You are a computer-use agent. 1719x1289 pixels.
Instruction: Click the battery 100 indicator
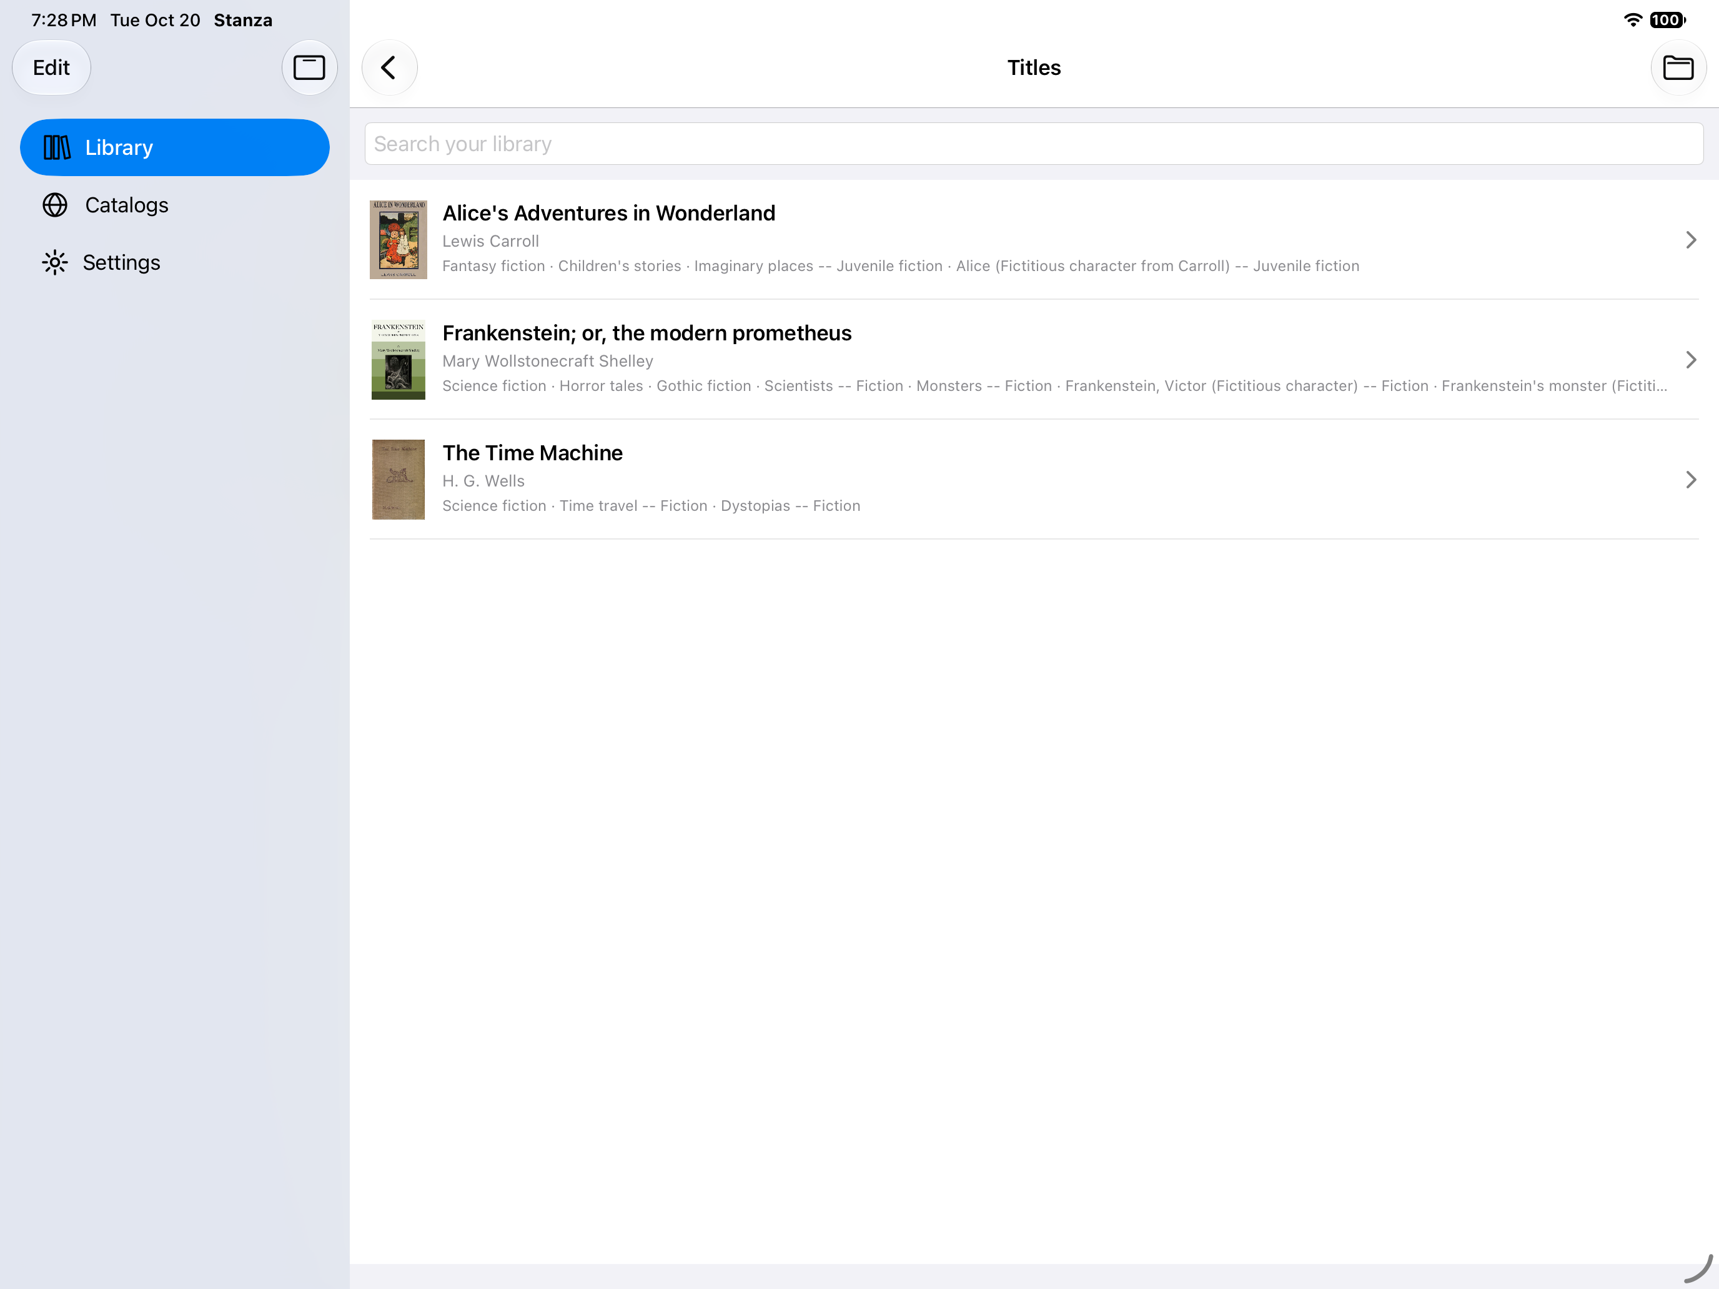(1668, 20)
